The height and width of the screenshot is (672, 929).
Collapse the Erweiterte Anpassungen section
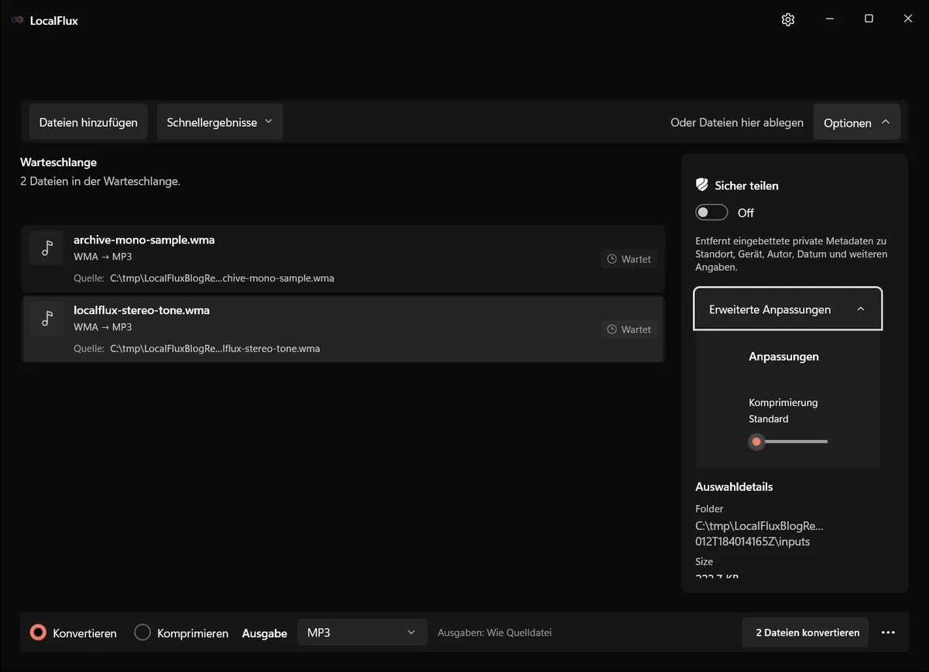(787, 309)
